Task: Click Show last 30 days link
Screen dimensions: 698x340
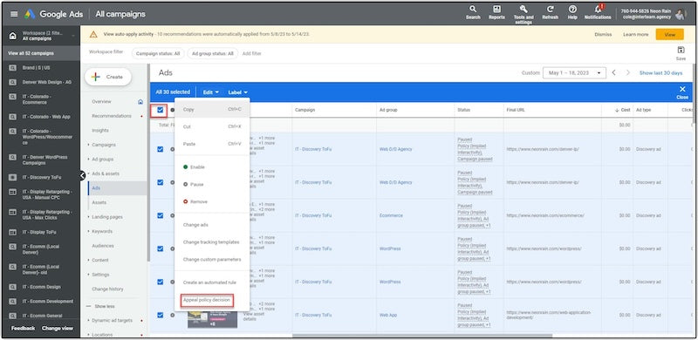Action: (660, 72)
